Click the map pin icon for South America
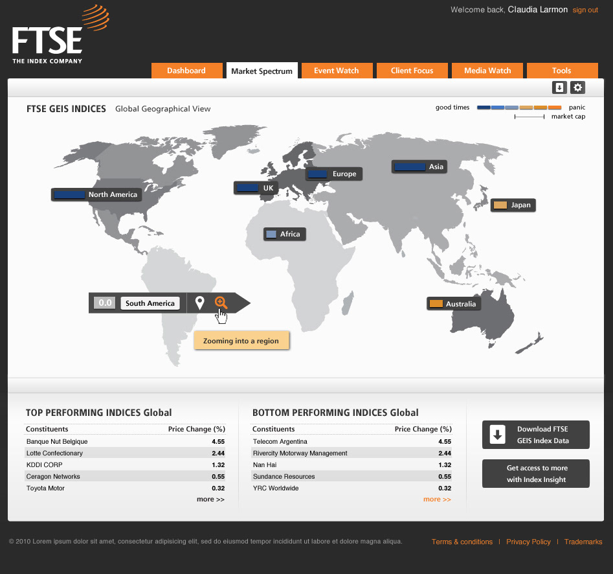This screenshot has width=613, height=574. coord(199,303)
